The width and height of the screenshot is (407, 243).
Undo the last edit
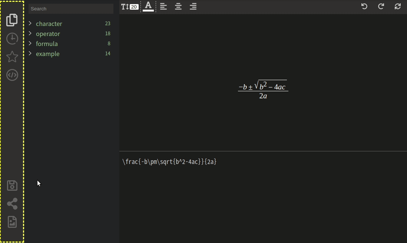pyautogui.click(x=364, y=6)
